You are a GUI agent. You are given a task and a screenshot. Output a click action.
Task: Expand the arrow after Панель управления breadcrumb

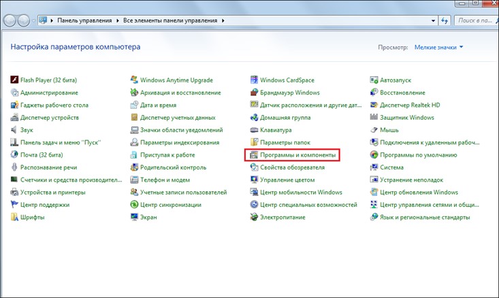point(116,21)
